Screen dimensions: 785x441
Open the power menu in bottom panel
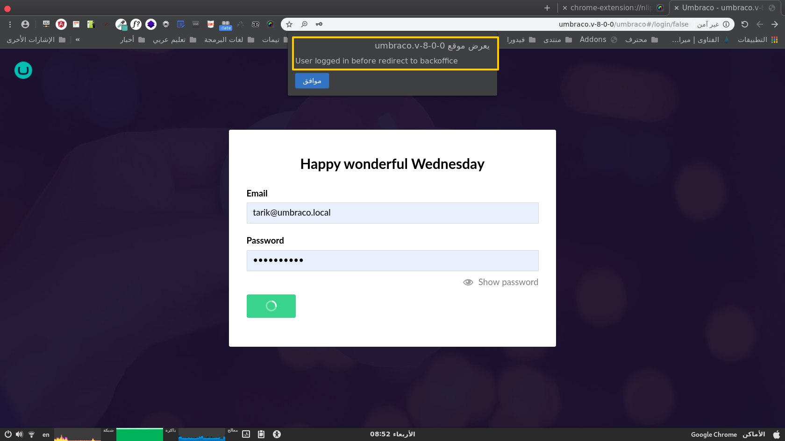8,434
